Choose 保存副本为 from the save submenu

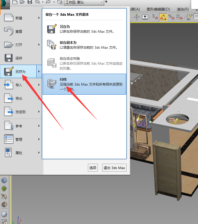84,45
